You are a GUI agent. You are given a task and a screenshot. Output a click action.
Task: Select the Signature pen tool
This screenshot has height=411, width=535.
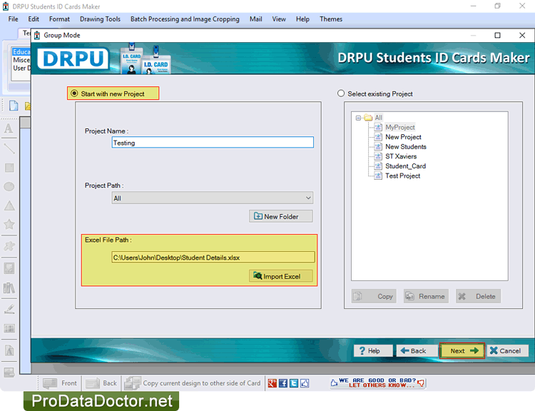coord(9,309)
